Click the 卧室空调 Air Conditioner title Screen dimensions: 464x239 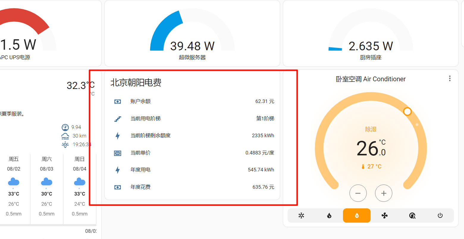click(371, 79)
